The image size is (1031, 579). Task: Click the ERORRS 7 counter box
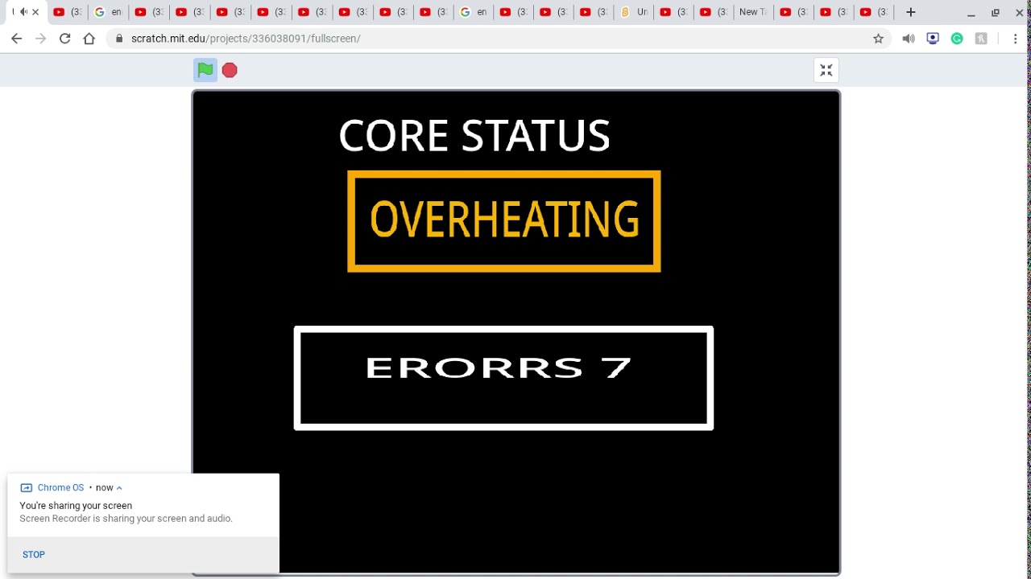tap(503, 378)
